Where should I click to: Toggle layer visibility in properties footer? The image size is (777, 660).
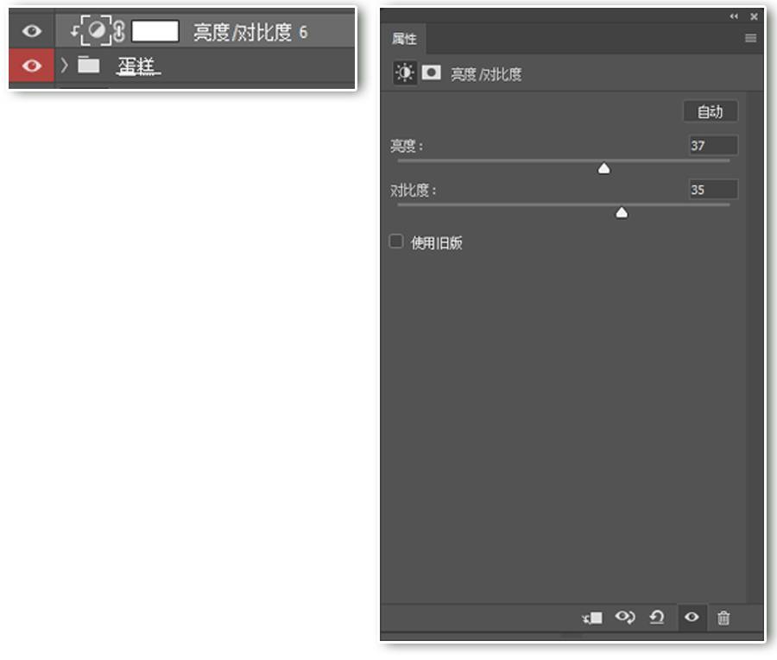[692, 617]
